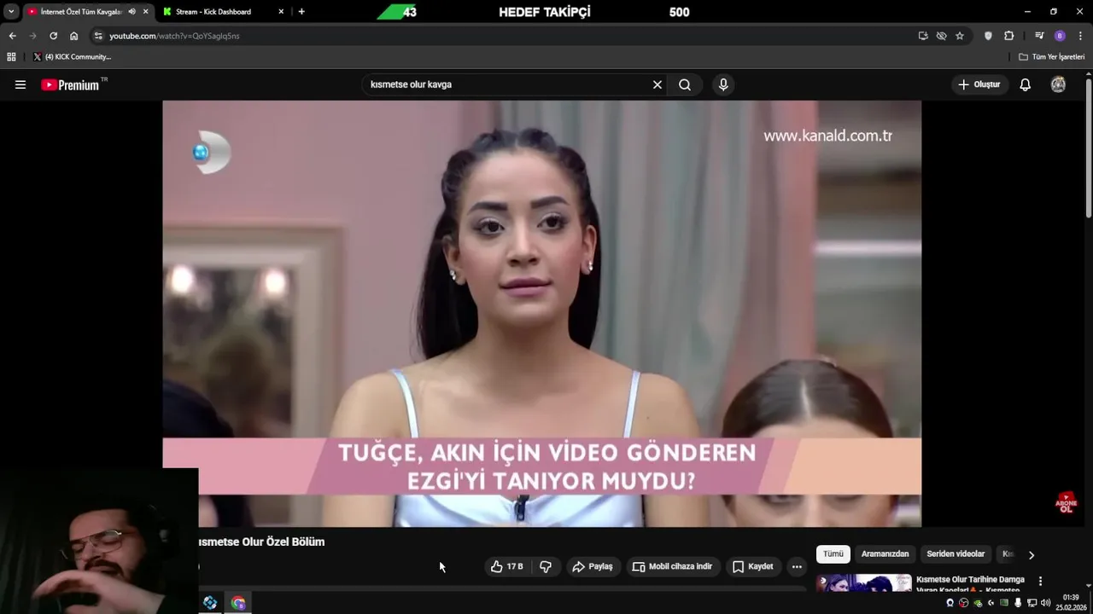Install app icon in address bar

[x=923, y=36]
